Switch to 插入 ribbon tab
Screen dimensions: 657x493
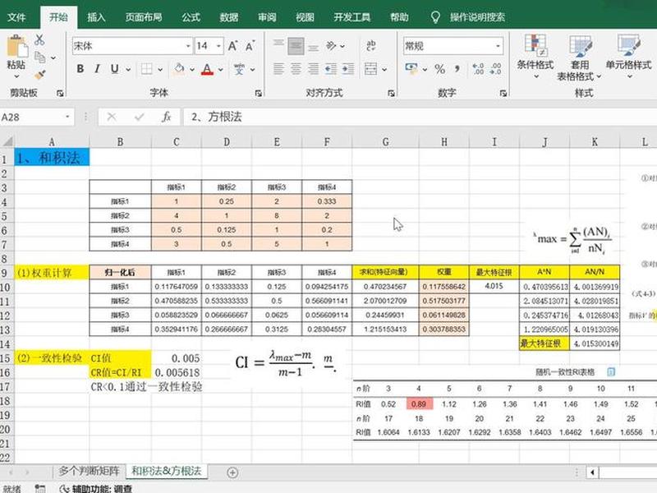click(x=96, y=17)
